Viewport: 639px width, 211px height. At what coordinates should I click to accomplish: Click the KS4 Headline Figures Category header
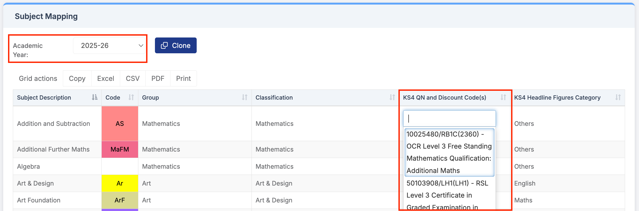(568, 98)
